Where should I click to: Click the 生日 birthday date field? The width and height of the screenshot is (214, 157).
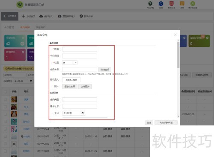pyautogui.click(x=74, y=113)
